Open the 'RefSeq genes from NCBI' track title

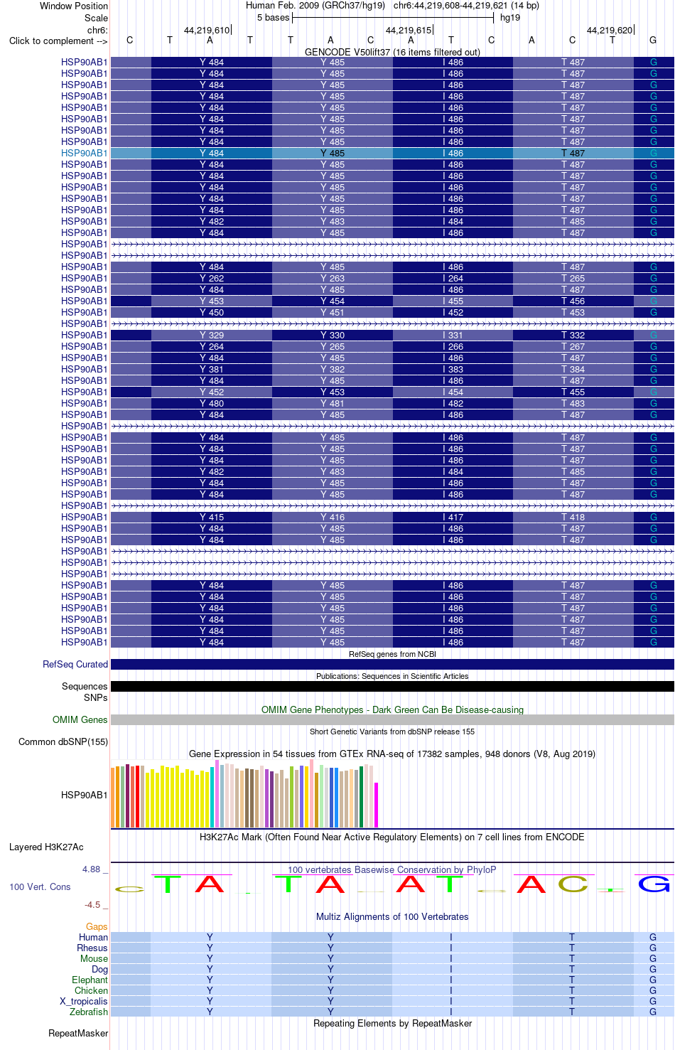[x=392, y=654]
